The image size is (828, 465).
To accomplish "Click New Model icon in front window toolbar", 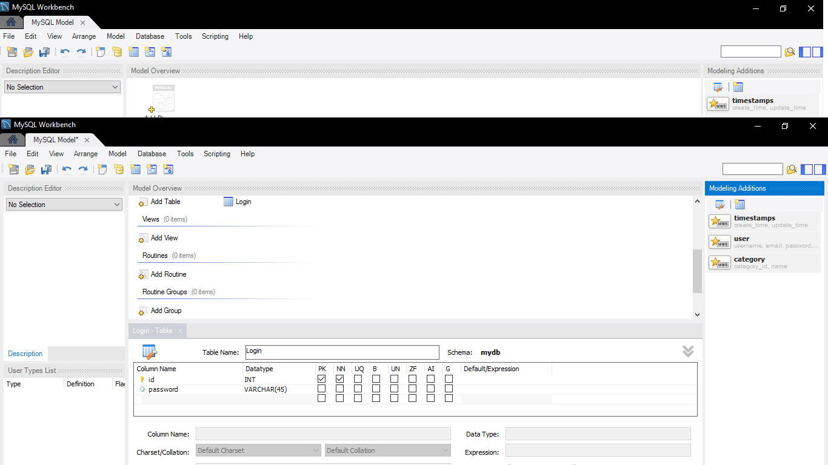I will 13,170.
